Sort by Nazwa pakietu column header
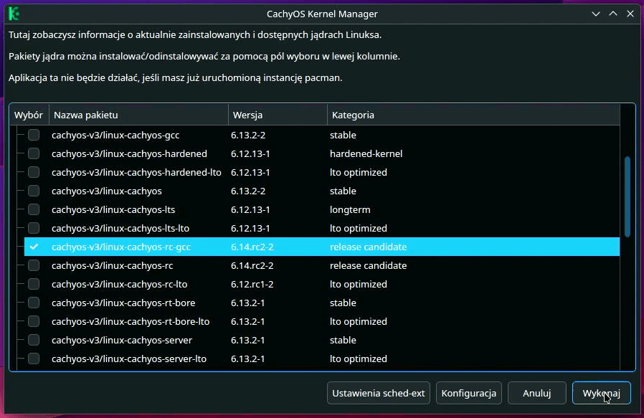644x418 pixels. 139,115
